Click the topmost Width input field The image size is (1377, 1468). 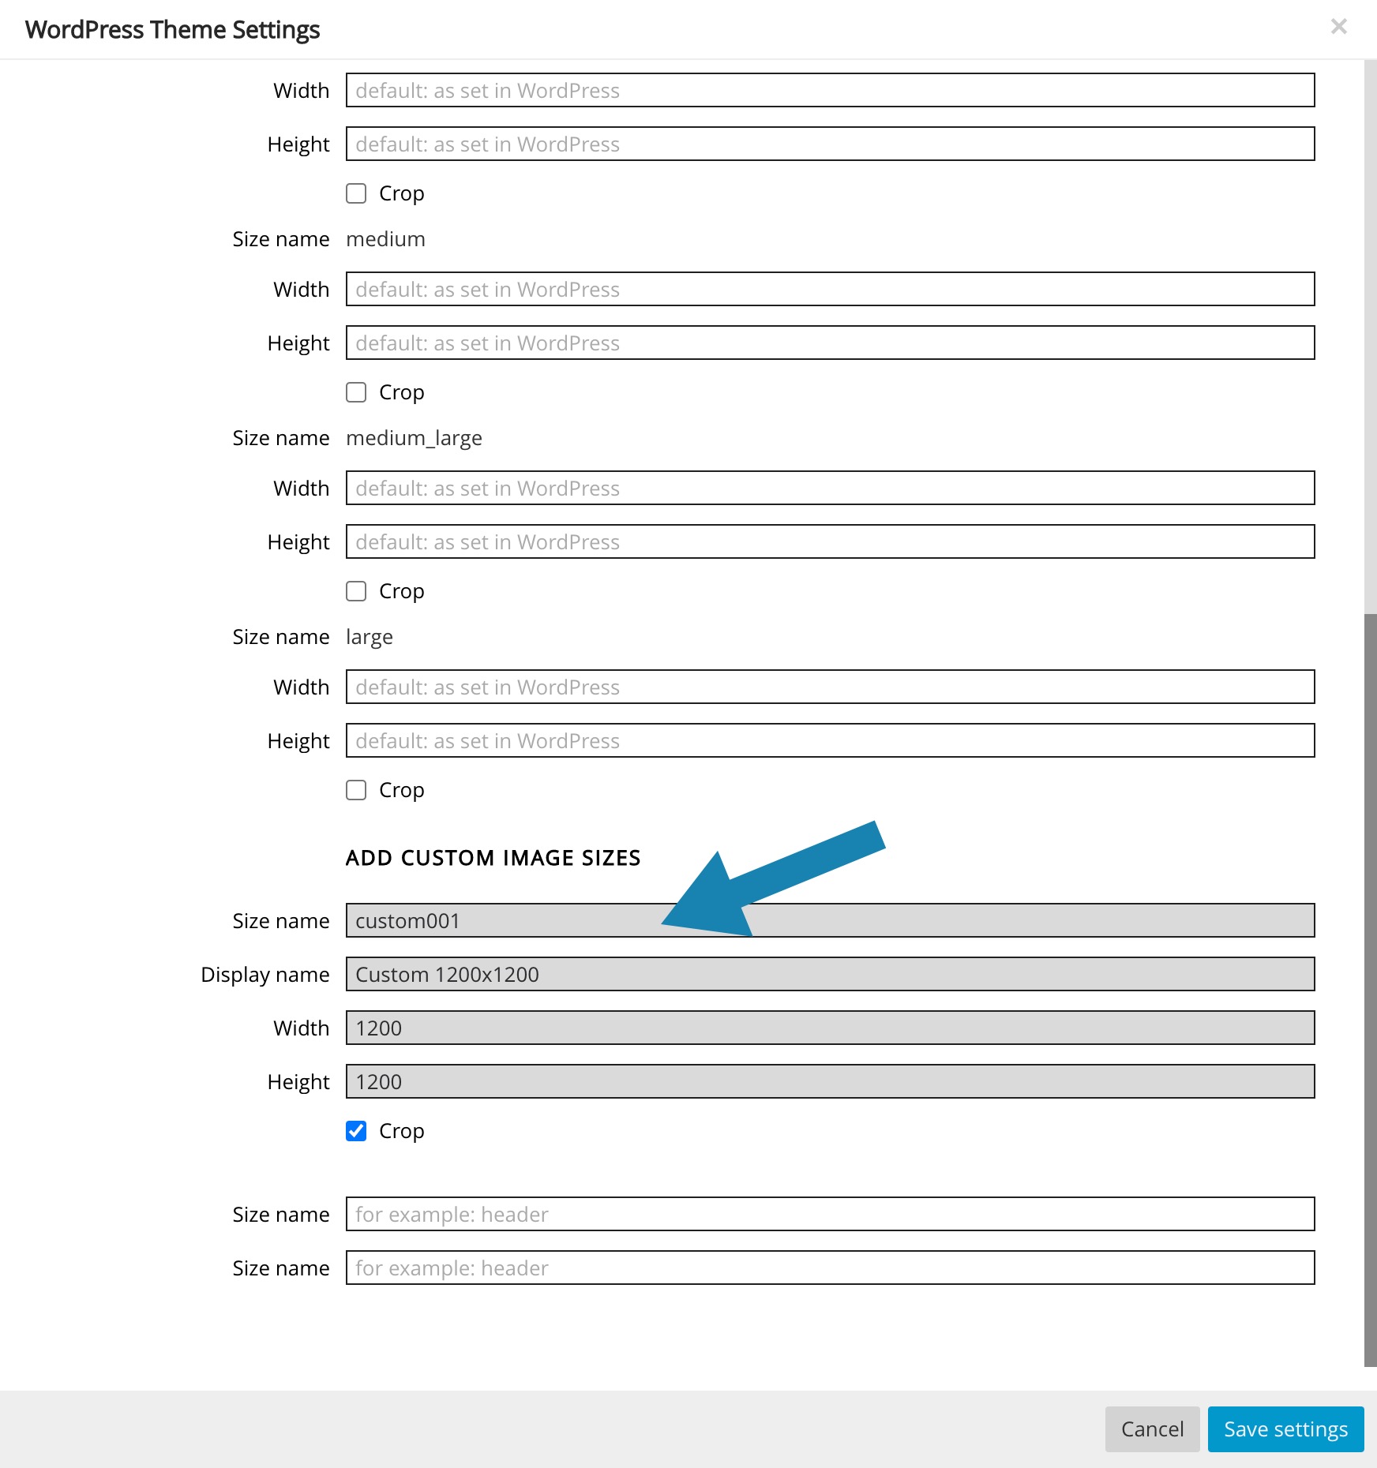[830, 90]
